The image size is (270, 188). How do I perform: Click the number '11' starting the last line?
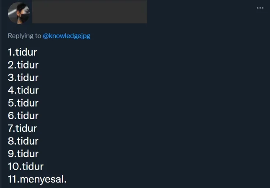12,179
